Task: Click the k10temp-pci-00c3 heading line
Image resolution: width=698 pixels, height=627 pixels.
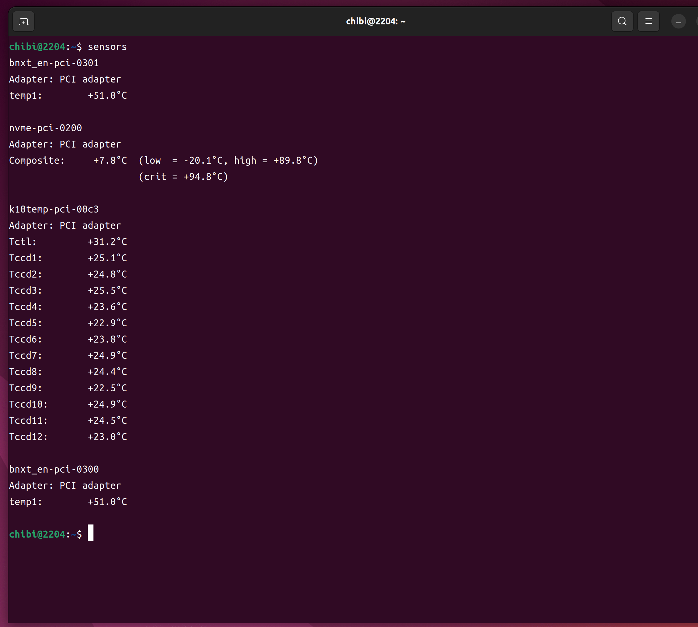Action: click(54, 209)
